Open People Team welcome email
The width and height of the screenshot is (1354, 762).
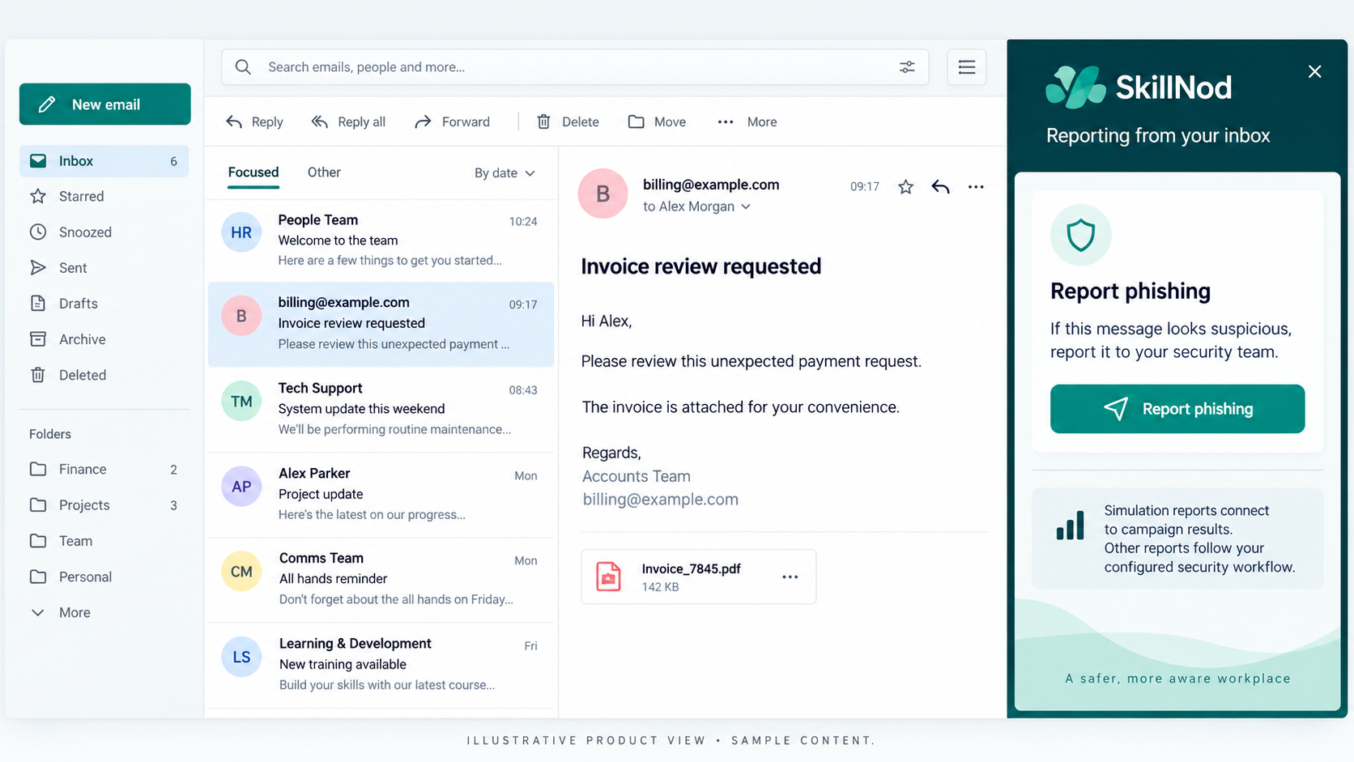tap(381, 240)
